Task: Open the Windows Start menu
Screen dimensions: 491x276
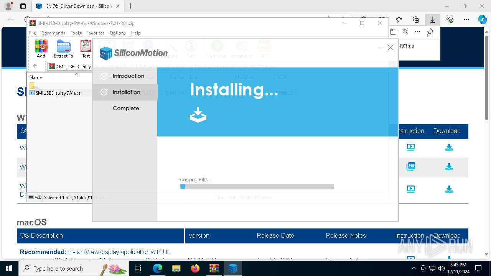Action: click(x=9, y=268)
